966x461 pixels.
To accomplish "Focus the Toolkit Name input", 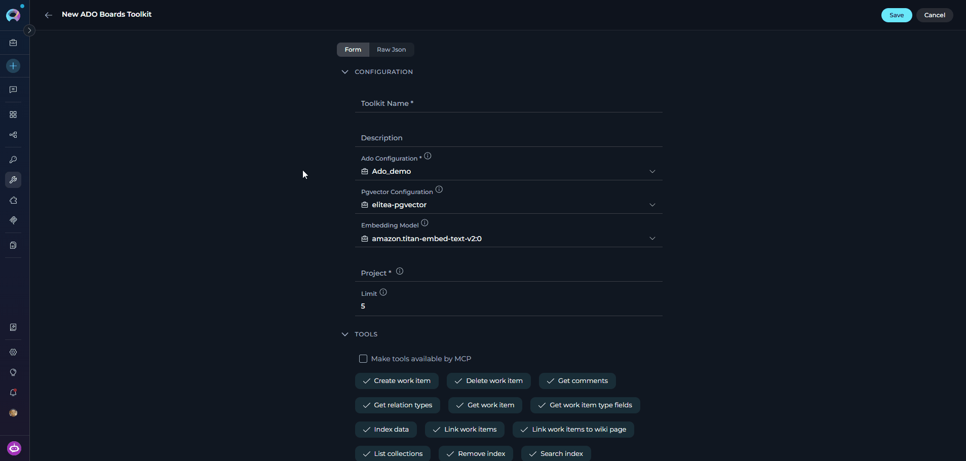I will [x=509, y=103].
